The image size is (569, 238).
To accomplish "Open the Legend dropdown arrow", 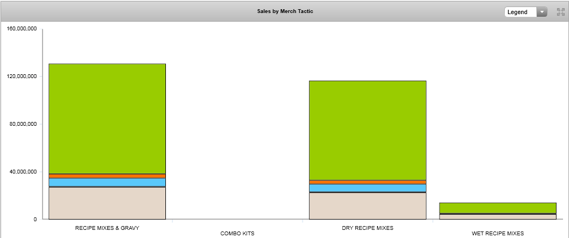I will pos(541,12).
